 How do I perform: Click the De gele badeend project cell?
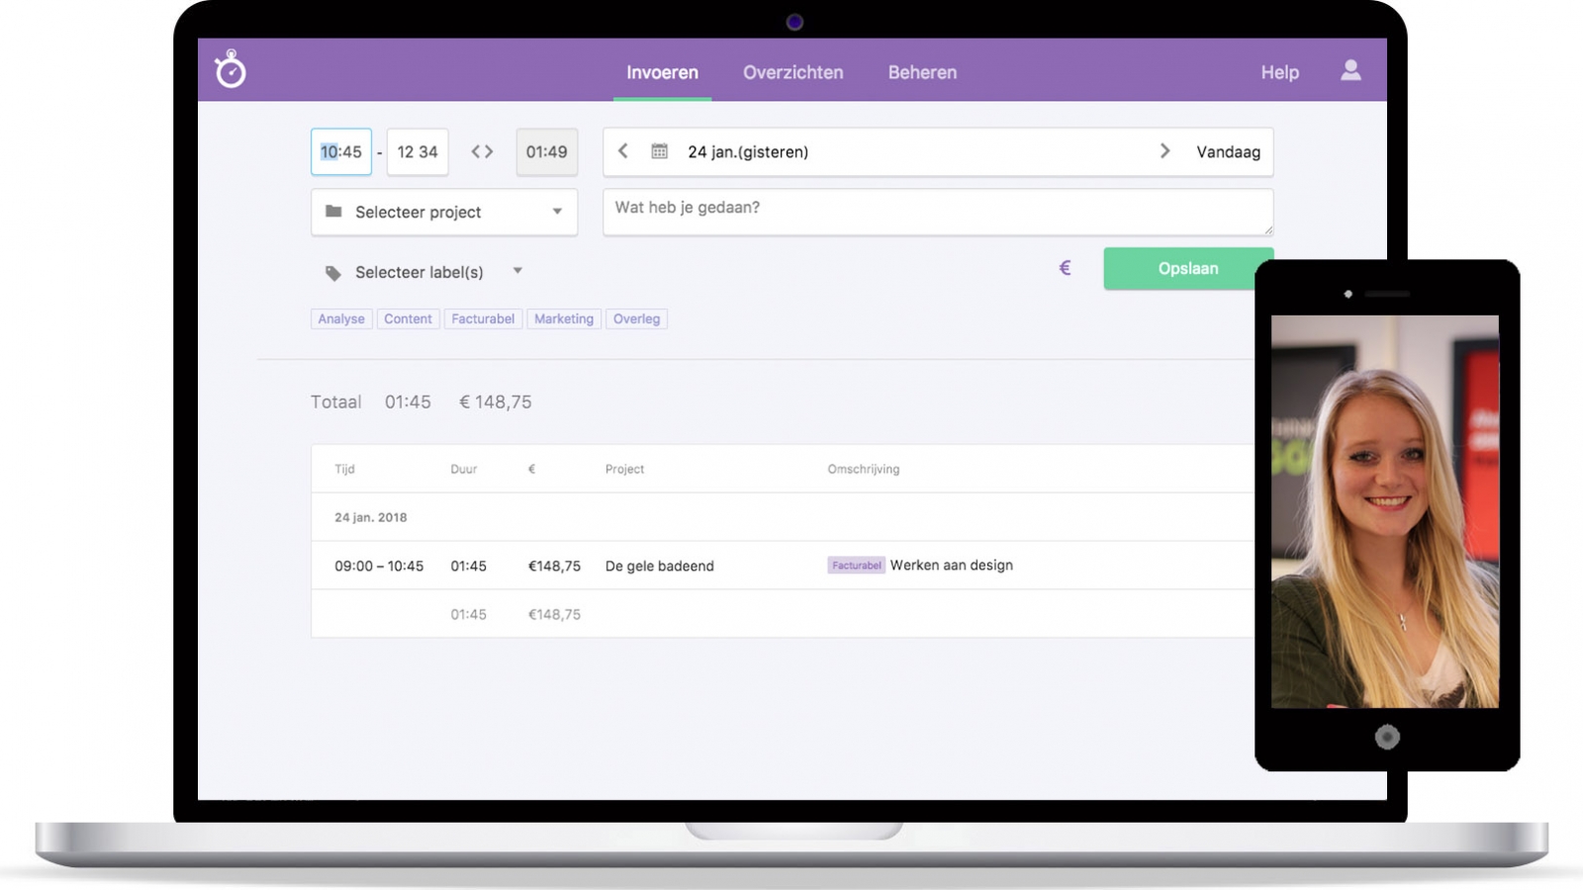click(x=660, y=566)
